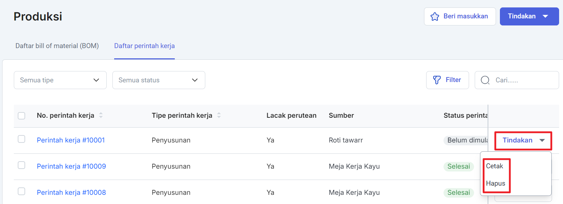Select the Daftar perintah kerja tab
The width and height of the screenshot is (563, 204).
click(144, 46)
